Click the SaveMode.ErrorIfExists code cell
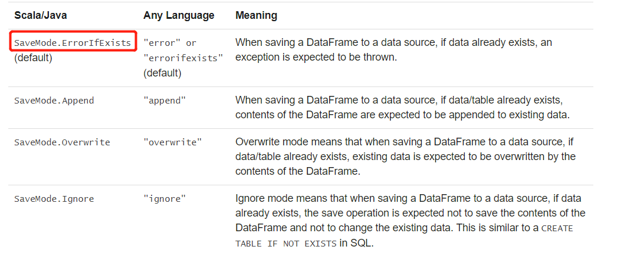This screenshot has width=637, height=263. pyautogui.click(x=73, y=42)
